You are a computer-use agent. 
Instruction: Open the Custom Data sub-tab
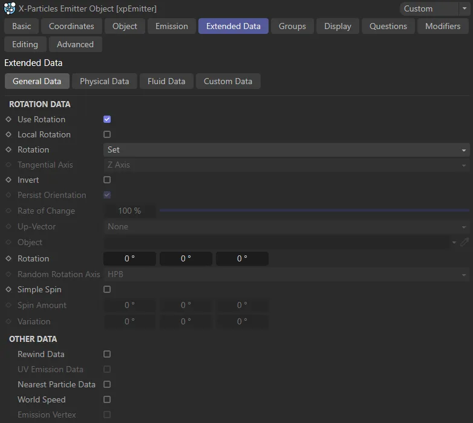click(228, 81)
